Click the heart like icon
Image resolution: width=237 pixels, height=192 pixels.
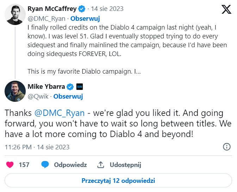click(x=10, y=165)
